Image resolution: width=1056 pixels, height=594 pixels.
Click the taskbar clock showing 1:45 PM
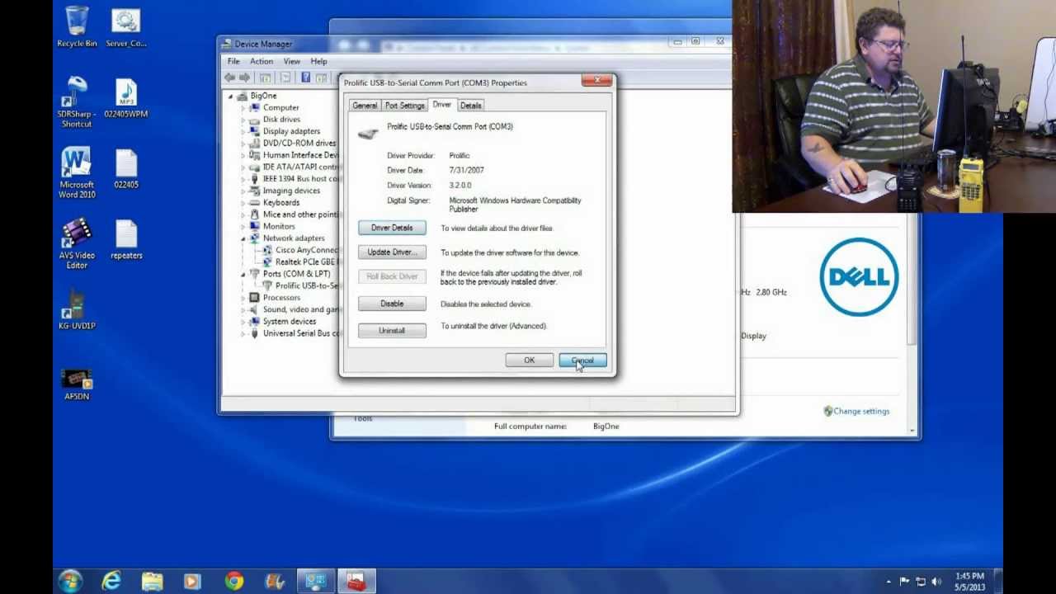(x=969, y=582)
